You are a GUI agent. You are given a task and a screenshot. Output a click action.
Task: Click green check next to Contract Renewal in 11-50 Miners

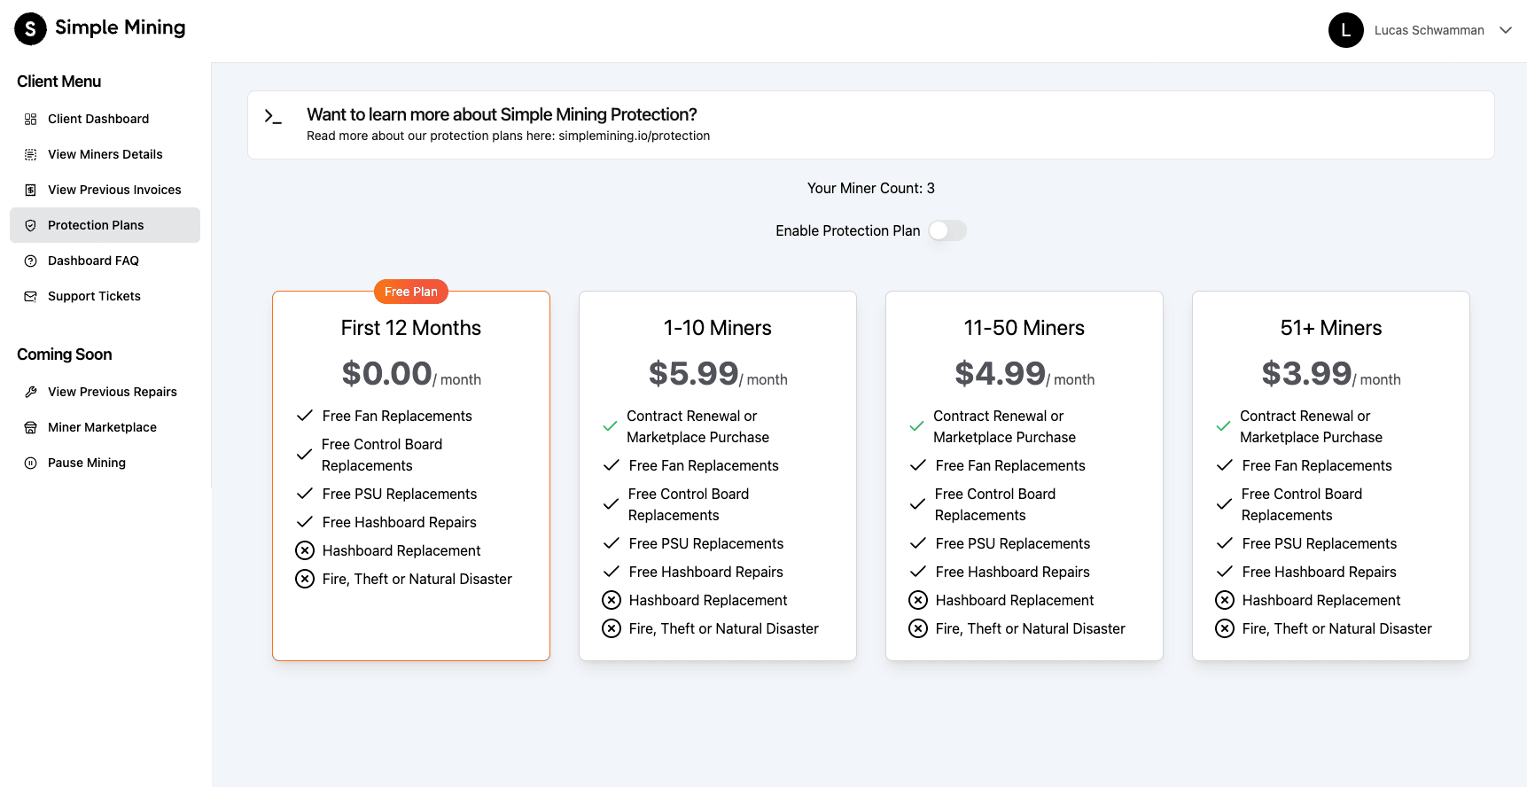[x=916, y=426]
